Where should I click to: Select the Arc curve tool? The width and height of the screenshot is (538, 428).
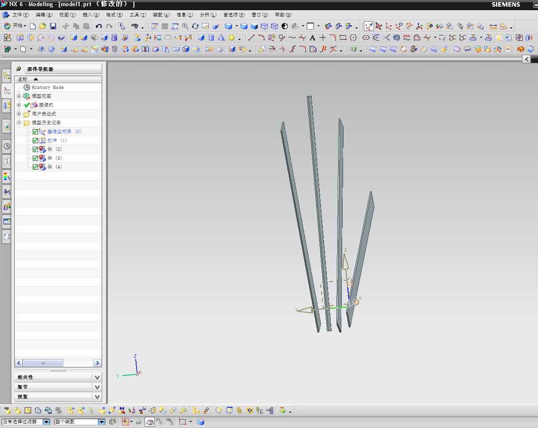pyautogui.click(x=262, y=38)
